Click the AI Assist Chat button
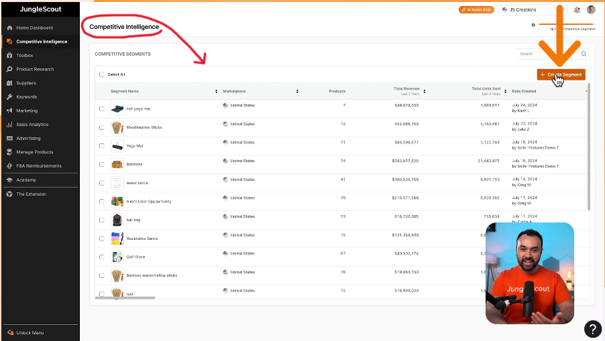 tap(476, 9)
